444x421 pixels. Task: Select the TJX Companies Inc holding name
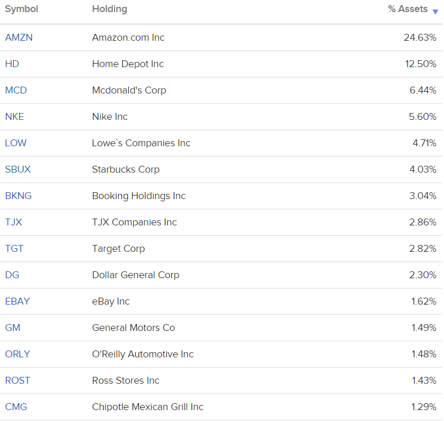135,223
